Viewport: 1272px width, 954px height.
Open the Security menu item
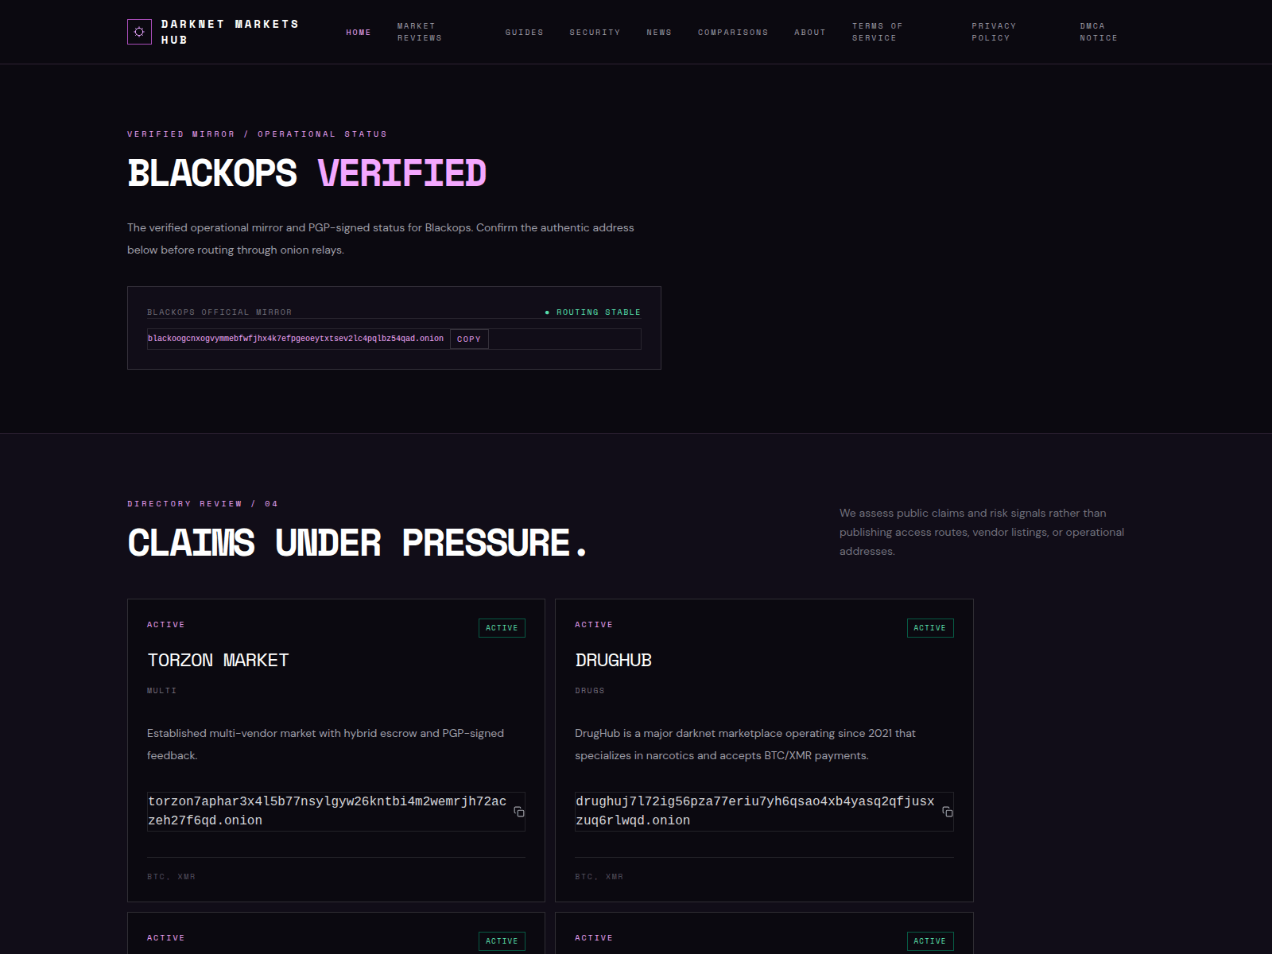(595, 33)
